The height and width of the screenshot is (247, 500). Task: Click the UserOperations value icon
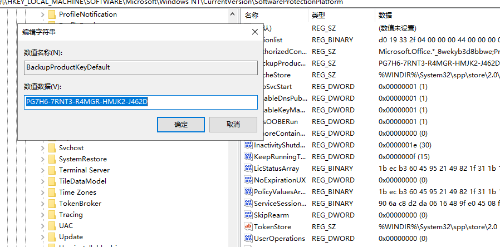coord(248,239)
